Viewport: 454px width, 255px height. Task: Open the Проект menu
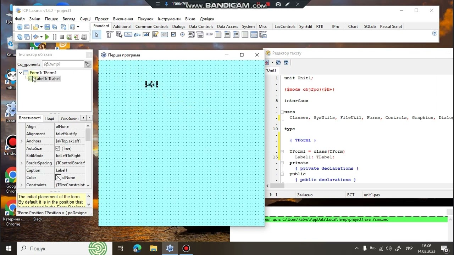click(102, 19)
